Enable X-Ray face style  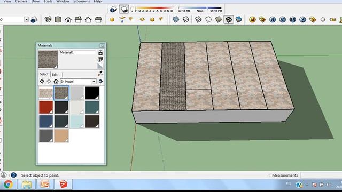coord(176,19)
